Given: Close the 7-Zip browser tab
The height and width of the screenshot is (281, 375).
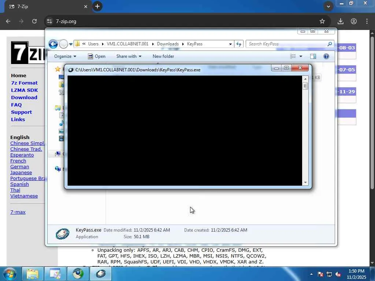Looking at the screenshot, I should (x=86, y=7).
